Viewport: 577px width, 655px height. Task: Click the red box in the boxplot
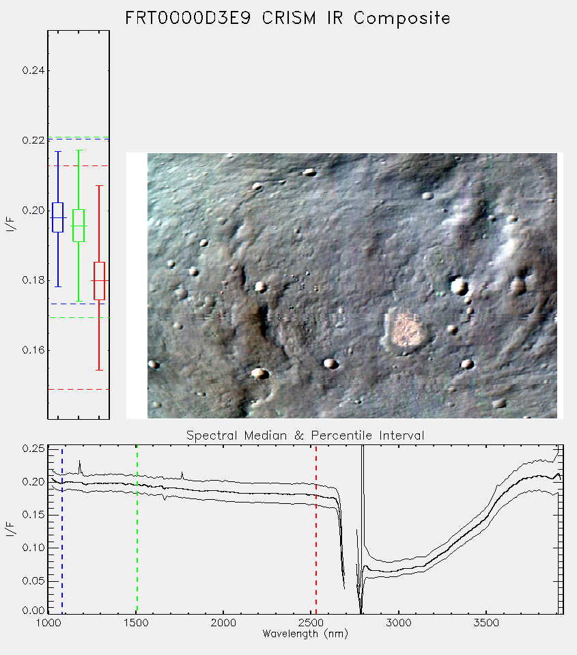click(x=99, y=281)
